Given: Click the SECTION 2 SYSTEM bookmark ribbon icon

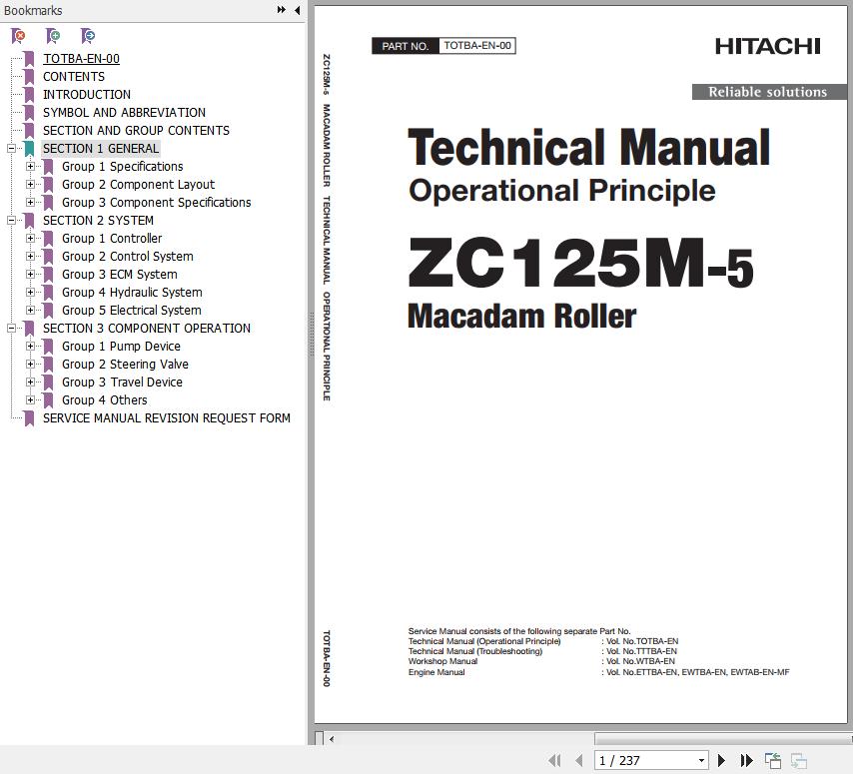Looking at the screenshot, I should (29, 221).
